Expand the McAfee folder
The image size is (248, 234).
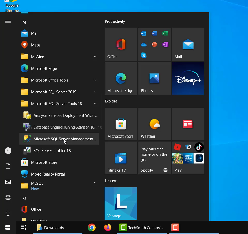[95, 57]
